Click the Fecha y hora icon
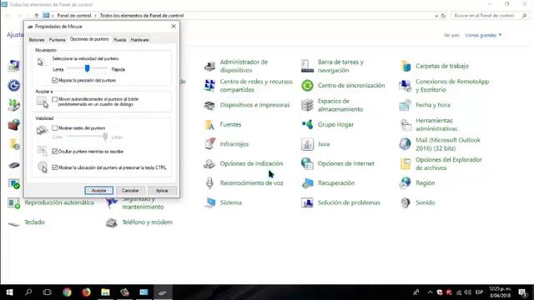Image resolution: width=534 pixels, height=300 pixels. (406, 106)
